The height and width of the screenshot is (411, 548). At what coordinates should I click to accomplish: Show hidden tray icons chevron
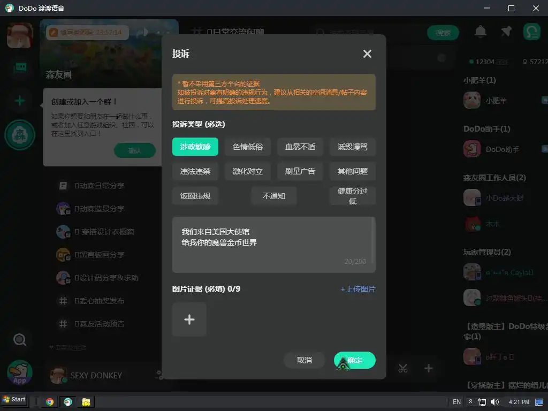pos(470,401)
